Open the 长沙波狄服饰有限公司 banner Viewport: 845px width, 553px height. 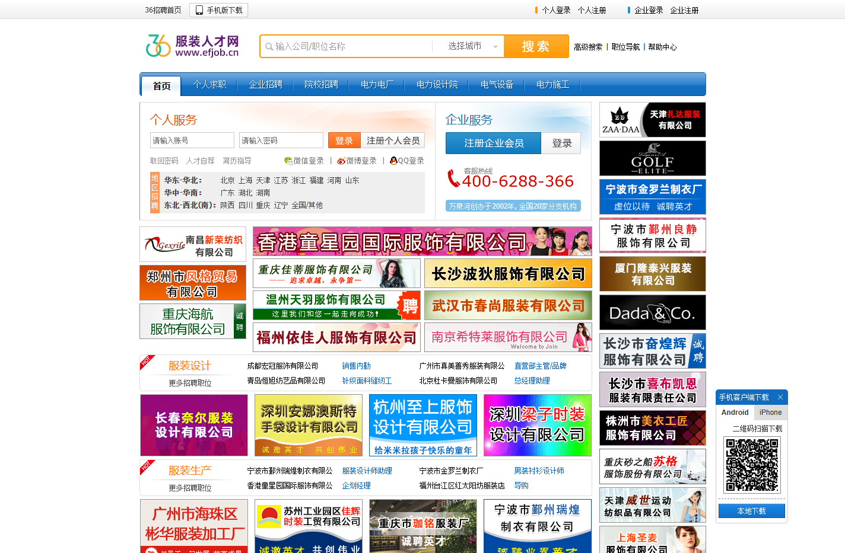(x=508, y=273)
